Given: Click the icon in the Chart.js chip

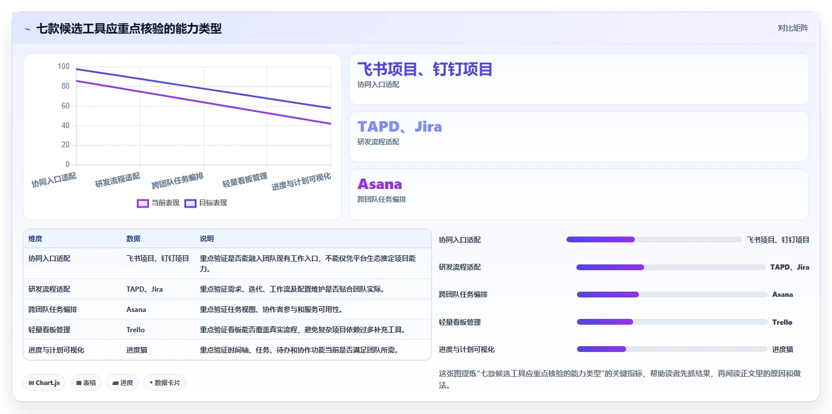Looking at the screenshot, I should tap(31, 383).
